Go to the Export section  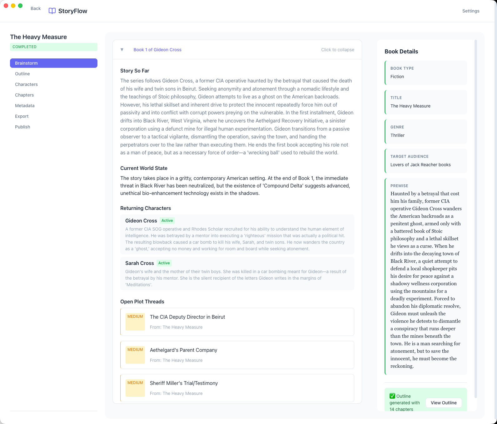point(22,116)
